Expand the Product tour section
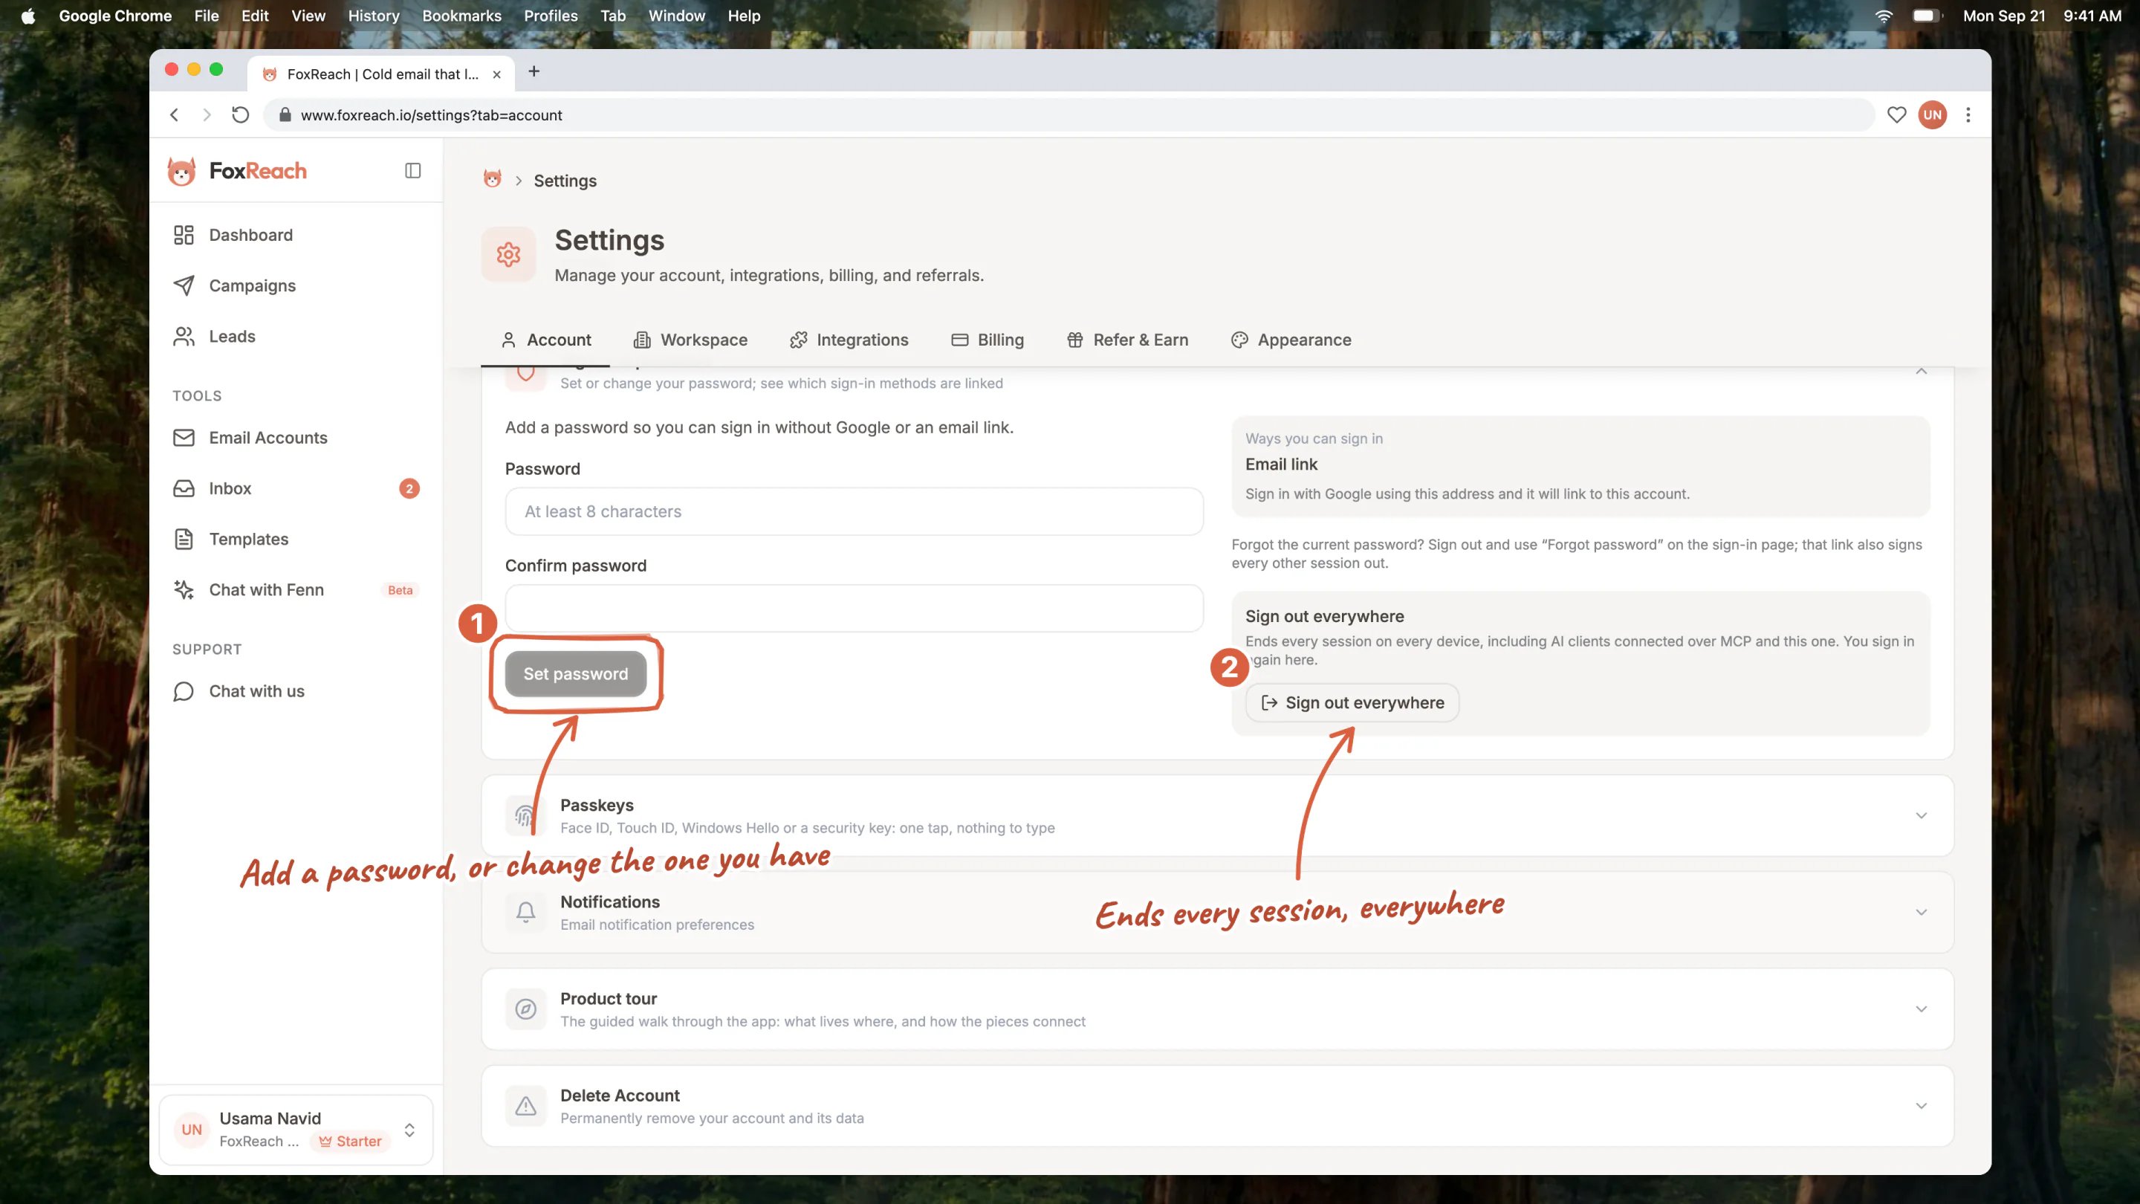Screen dimensions: 2140x1204 pyautogui.click(x=1922, y=1009)
